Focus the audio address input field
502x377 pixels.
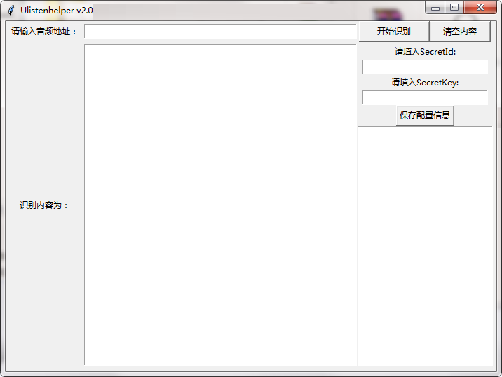point(221,32)
